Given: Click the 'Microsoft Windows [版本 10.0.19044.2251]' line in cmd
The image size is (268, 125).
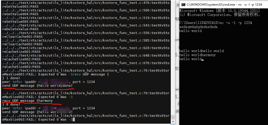Looking at the screenshot, I should (219, 10).
